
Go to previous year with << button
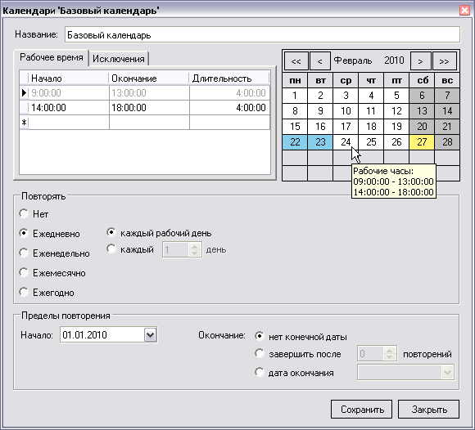point(296,61)
